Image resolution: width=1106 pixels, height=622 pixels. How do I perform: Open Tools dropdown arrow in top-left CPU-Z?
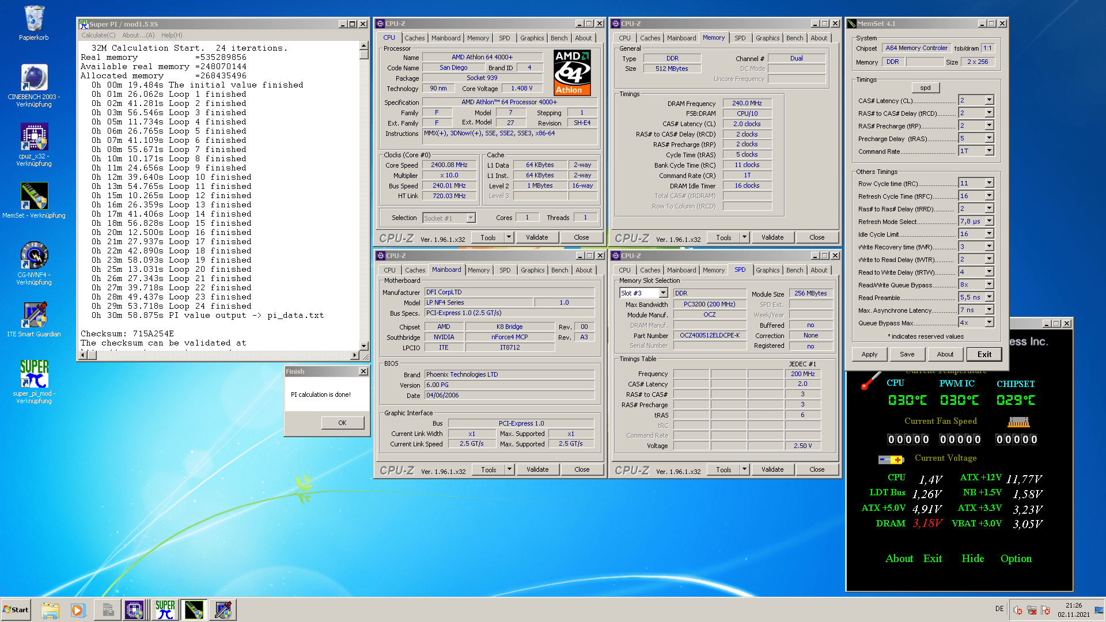tap(509, 237)
